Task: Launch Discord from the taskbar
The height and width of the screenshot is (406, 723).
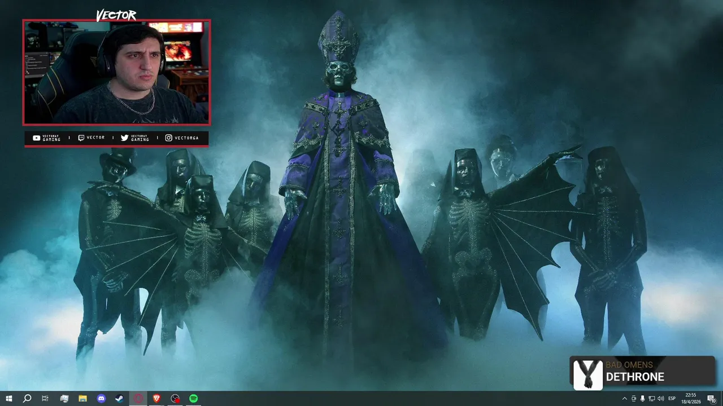Action: coord(101,399)
